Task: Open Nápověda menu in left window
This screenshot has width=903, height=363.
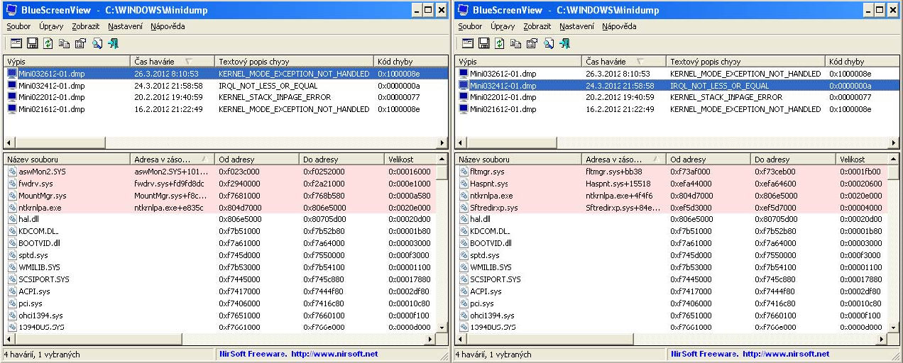Action: point(168,26)
